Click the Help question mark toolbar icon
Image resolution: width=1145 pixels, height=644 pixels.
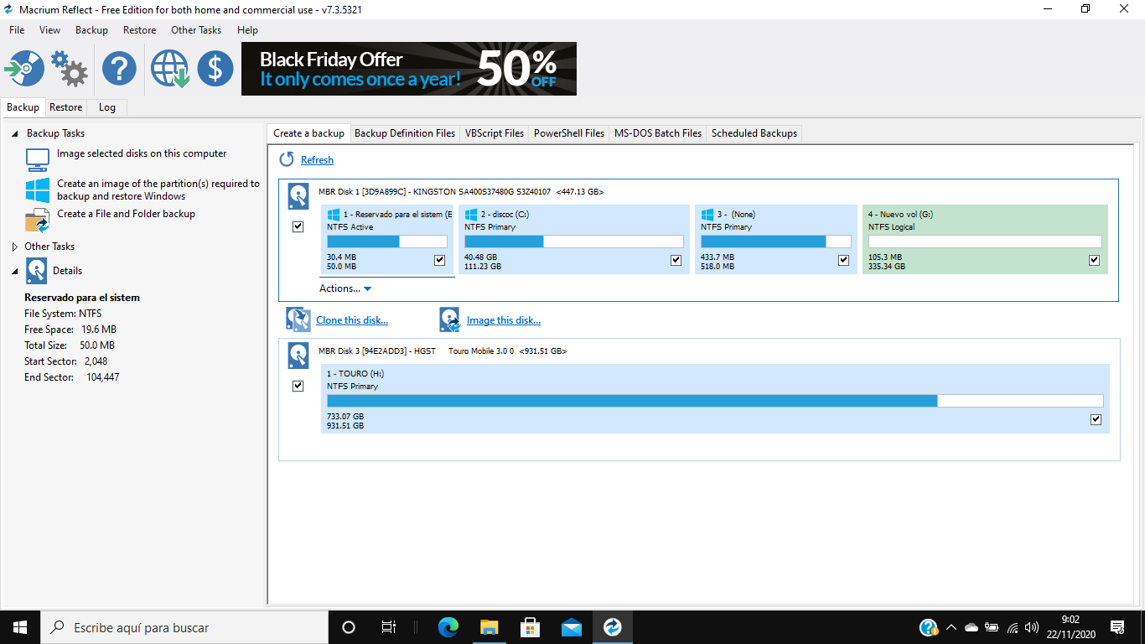pyautogui.click(x=119, y=68)
